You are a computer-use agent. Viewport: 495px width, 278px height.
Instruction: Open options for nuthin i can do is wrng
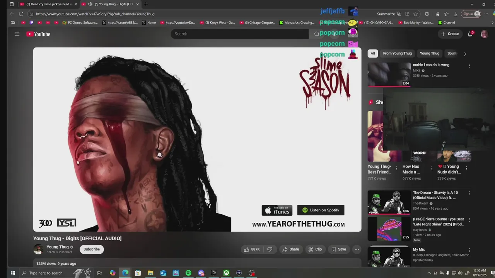[x=469, y=66]
